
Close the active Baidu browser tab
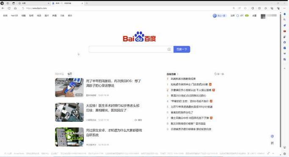coord(83,3)
